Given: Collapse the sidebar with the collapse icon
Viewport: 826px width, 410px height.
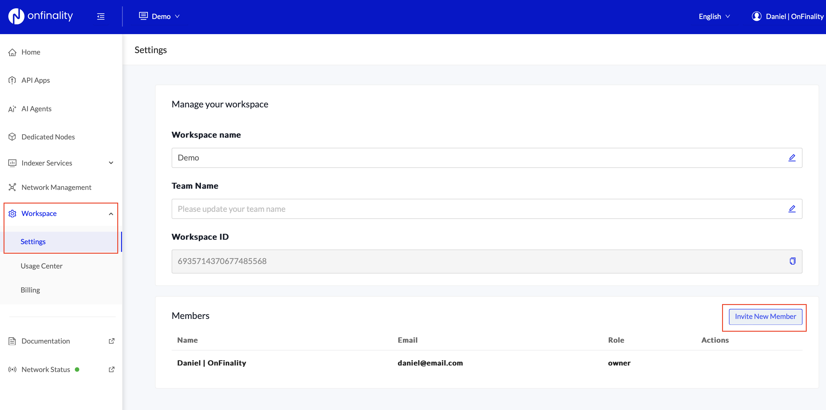Looking at the screenshot, I should pos(101,16).
